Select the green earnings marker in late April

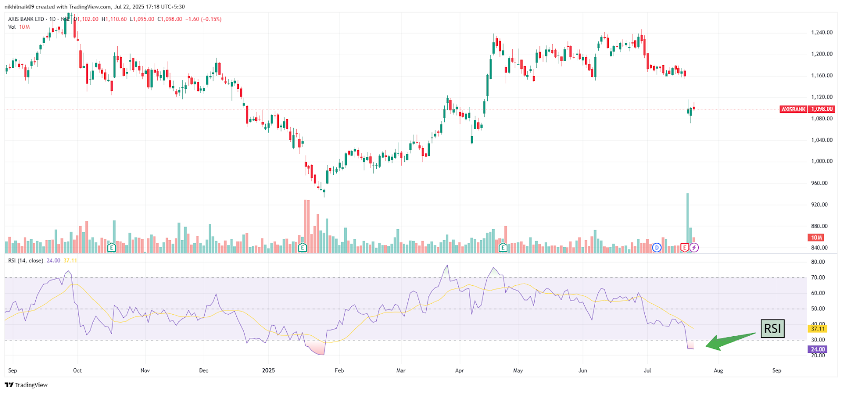click(x=503, y=247)
